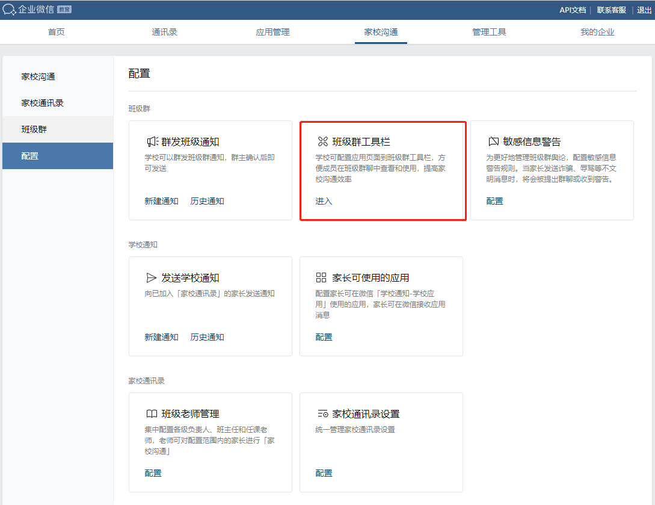Click the 发送学校通知 card title
Viewport: 655px width, 505px height.
pyautogui.click(x=191, y=277)
